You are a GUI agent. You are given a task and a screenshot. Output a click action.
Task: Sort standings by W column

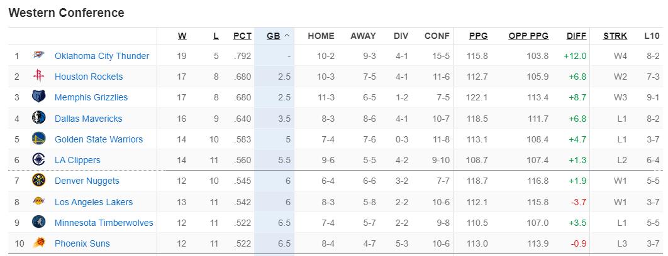click(182, 36)
